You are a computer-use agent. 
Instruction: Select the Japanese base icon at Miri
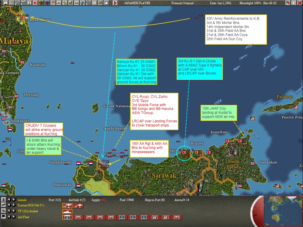(x=184, y=152)
